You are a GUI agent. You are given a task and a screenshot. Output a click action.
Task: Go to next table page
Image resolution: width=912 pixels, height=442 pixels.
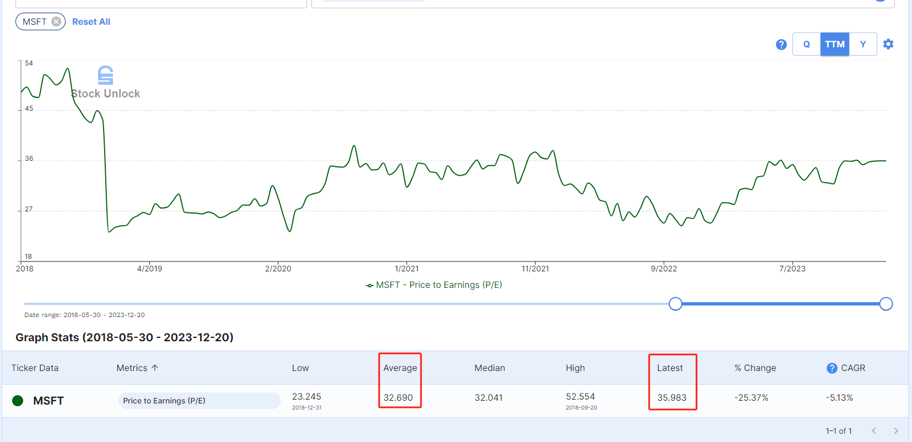896,430
